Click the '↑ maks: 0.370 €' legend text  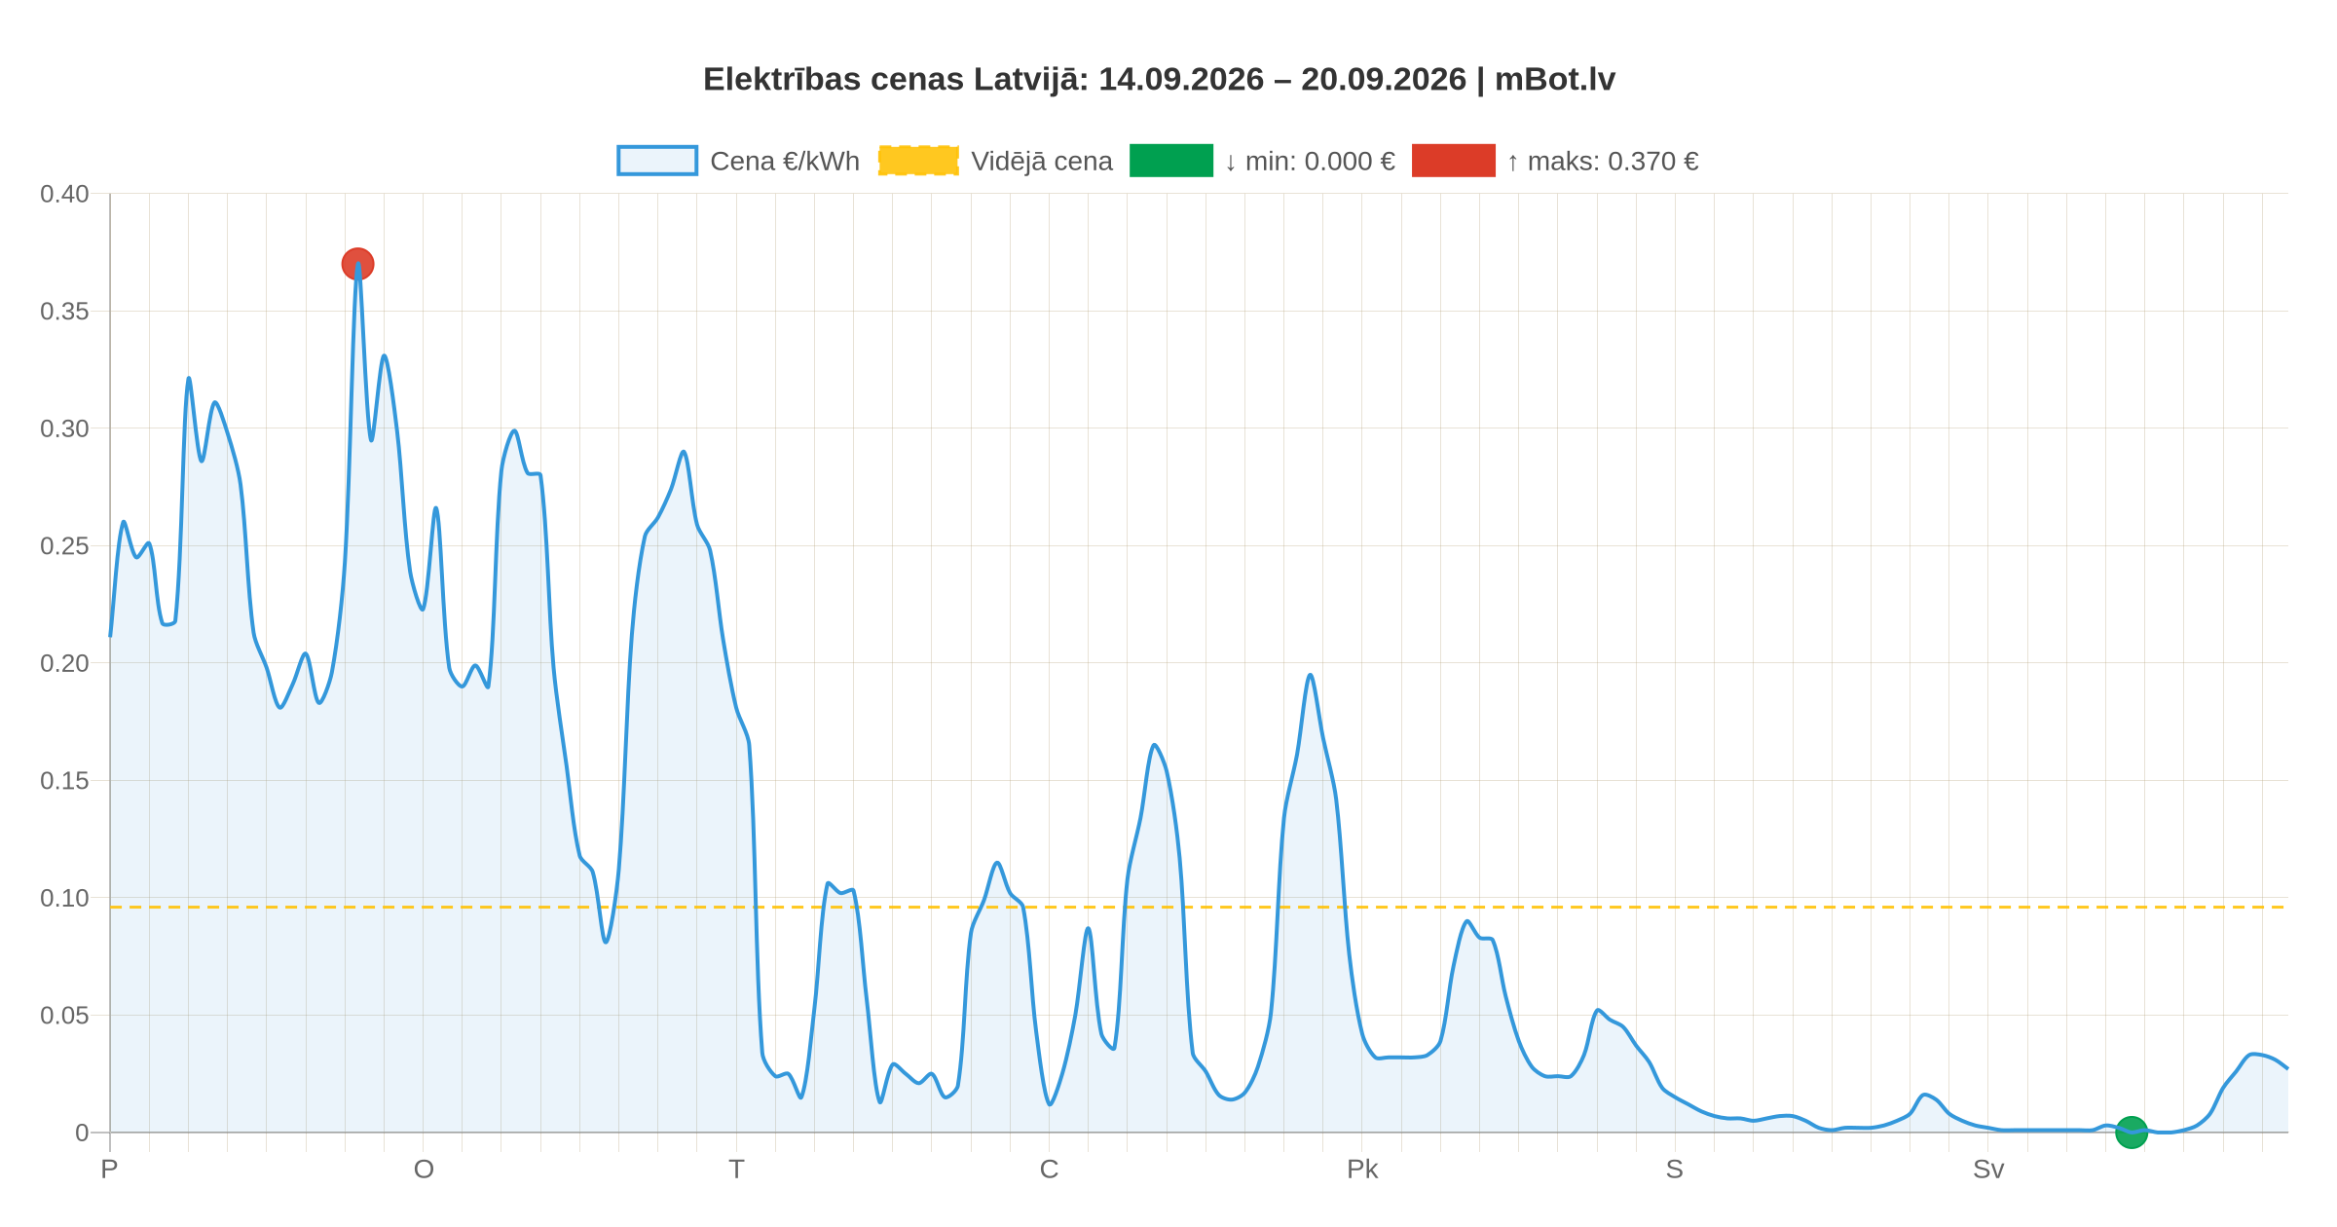point(1603,162)
